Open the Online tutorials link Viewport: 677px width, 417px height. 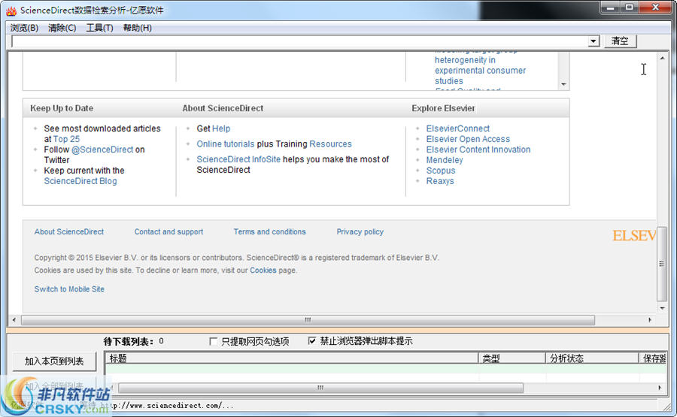click(x=226, y=144)
